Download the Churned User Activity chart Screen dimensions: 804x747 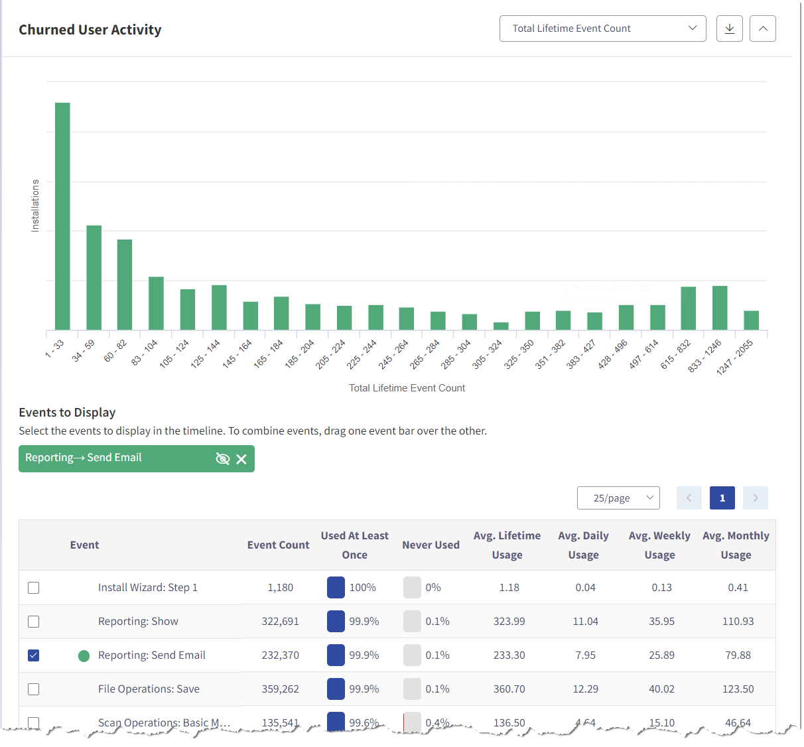(x=730, y=29)
